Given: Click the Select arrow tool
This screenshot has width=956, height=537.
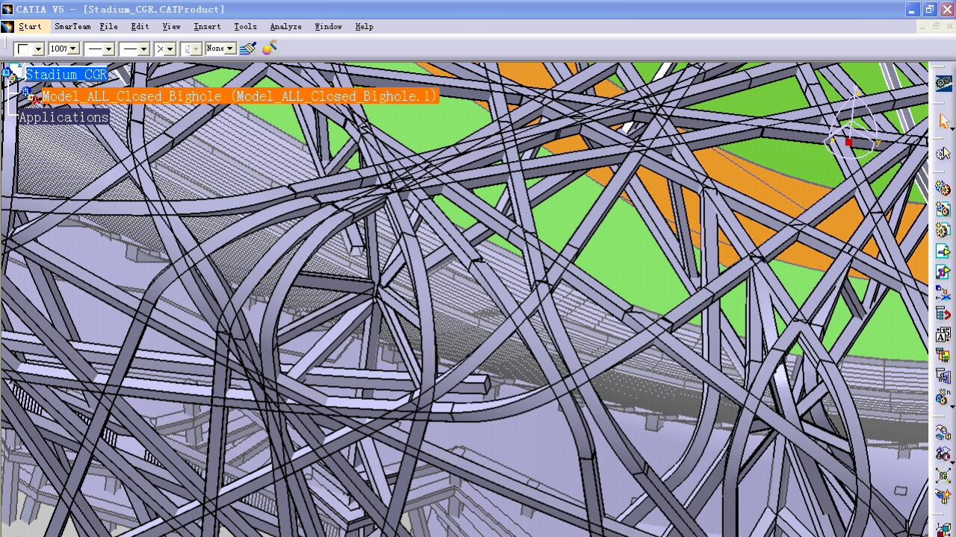Looking at the screenshot, I should click(x=943, y=121).
